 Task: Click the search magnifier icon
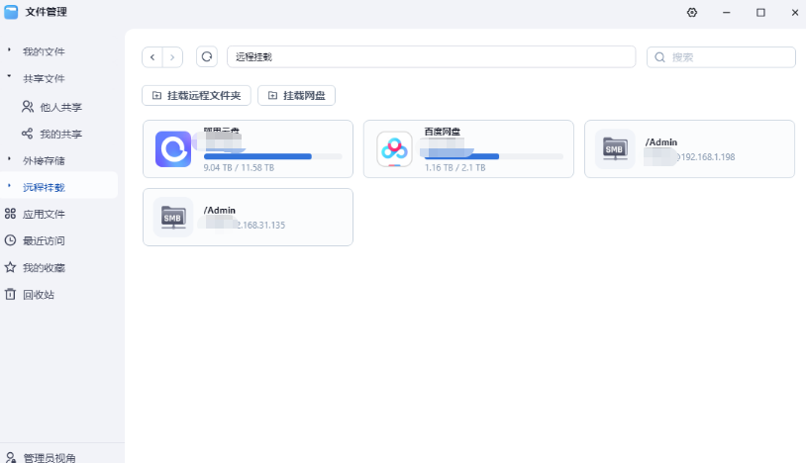click(659, 57)
